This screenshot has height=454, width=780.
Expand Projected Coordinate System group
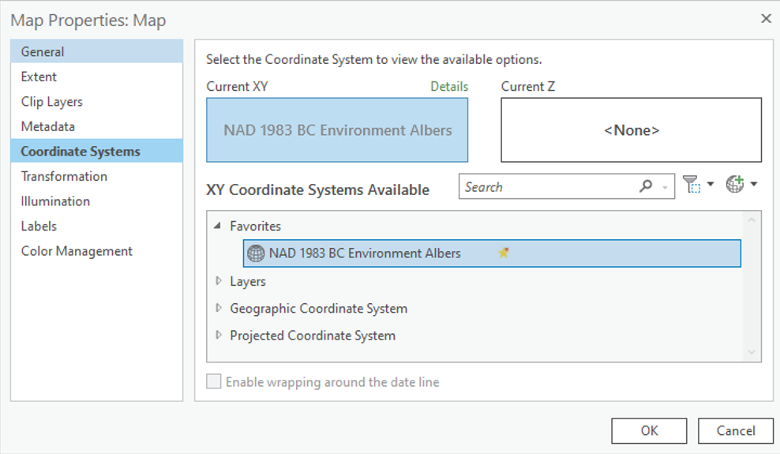click(x=219, y=335)
